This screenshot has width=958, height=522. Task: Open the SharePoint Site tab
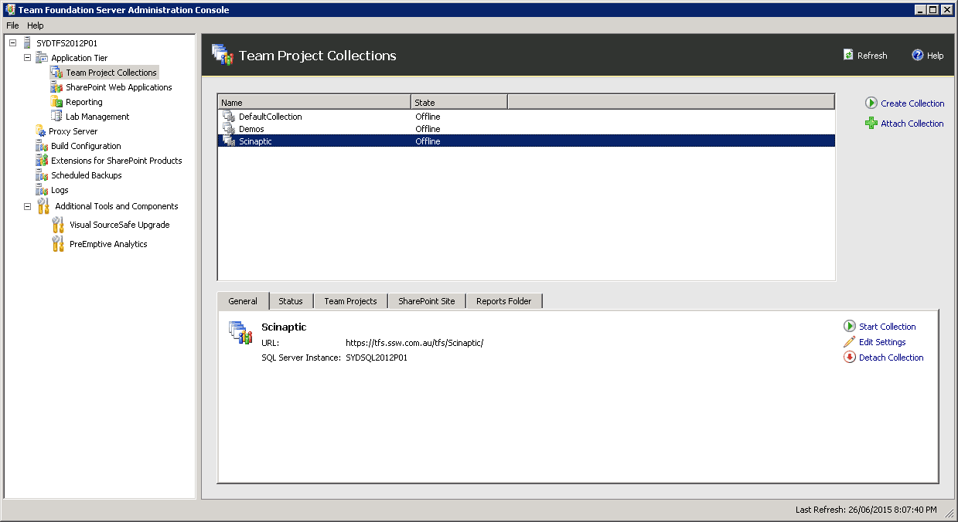426,301
